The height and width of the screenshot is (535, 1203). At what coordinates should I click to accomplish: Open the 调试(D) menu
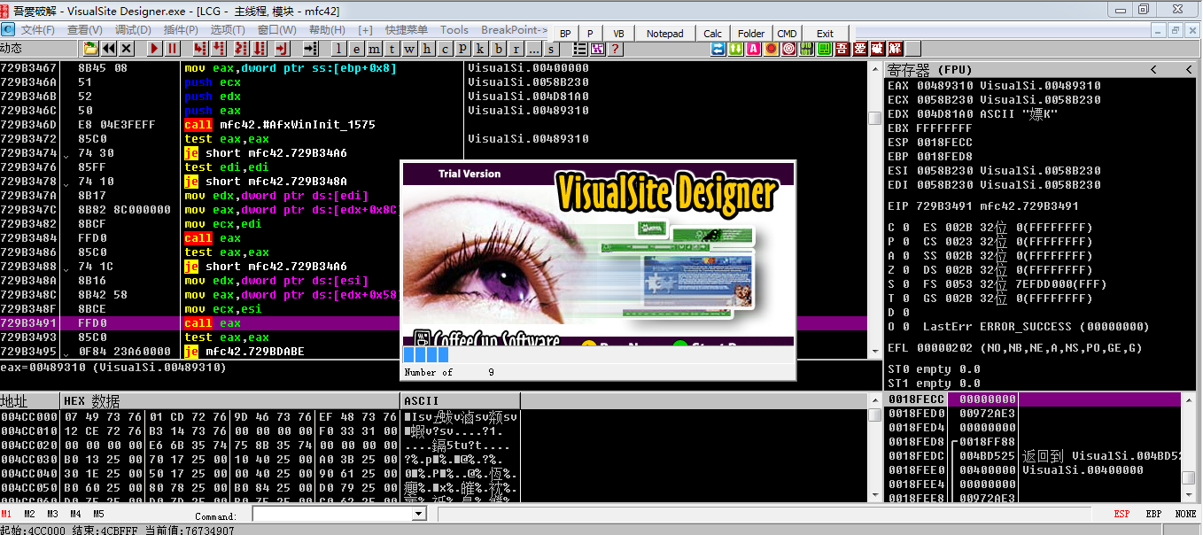click(x=133, y=29)
